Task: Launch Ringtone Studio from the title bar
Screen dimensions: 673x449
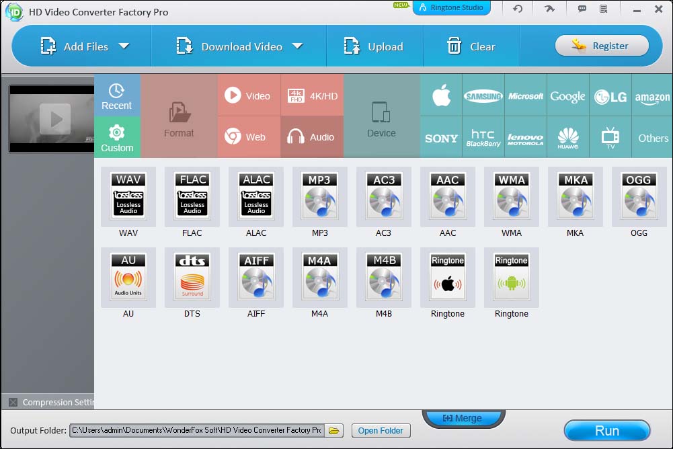Action: pyautogui.click(x=451, y=8)
